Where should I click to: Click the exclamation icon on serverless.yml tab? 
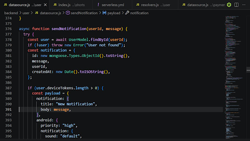(98, 5)
